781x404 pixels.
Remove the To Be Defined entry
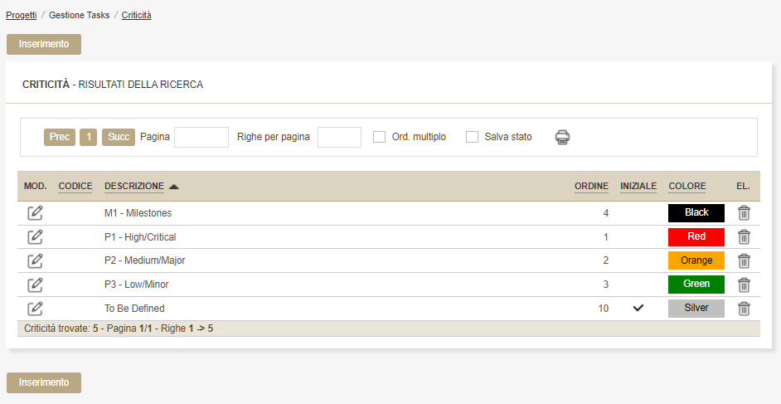pyautogui.click(x=744, y=309)
